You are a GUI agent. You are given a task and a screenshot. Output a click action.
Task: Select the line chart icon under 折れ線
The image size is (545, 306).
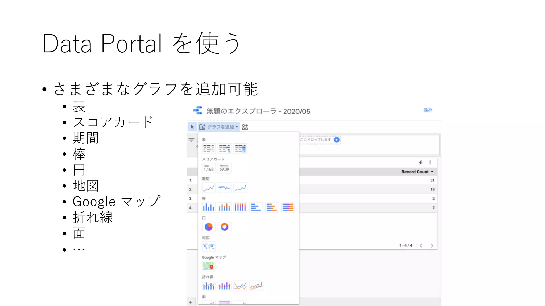coord(240,286)
